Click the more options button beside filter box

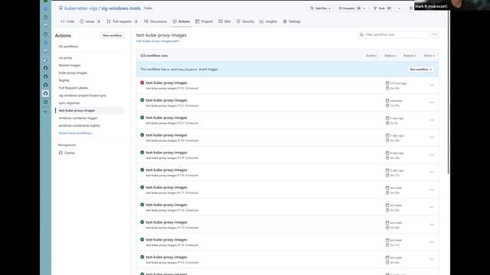(434, 34)
